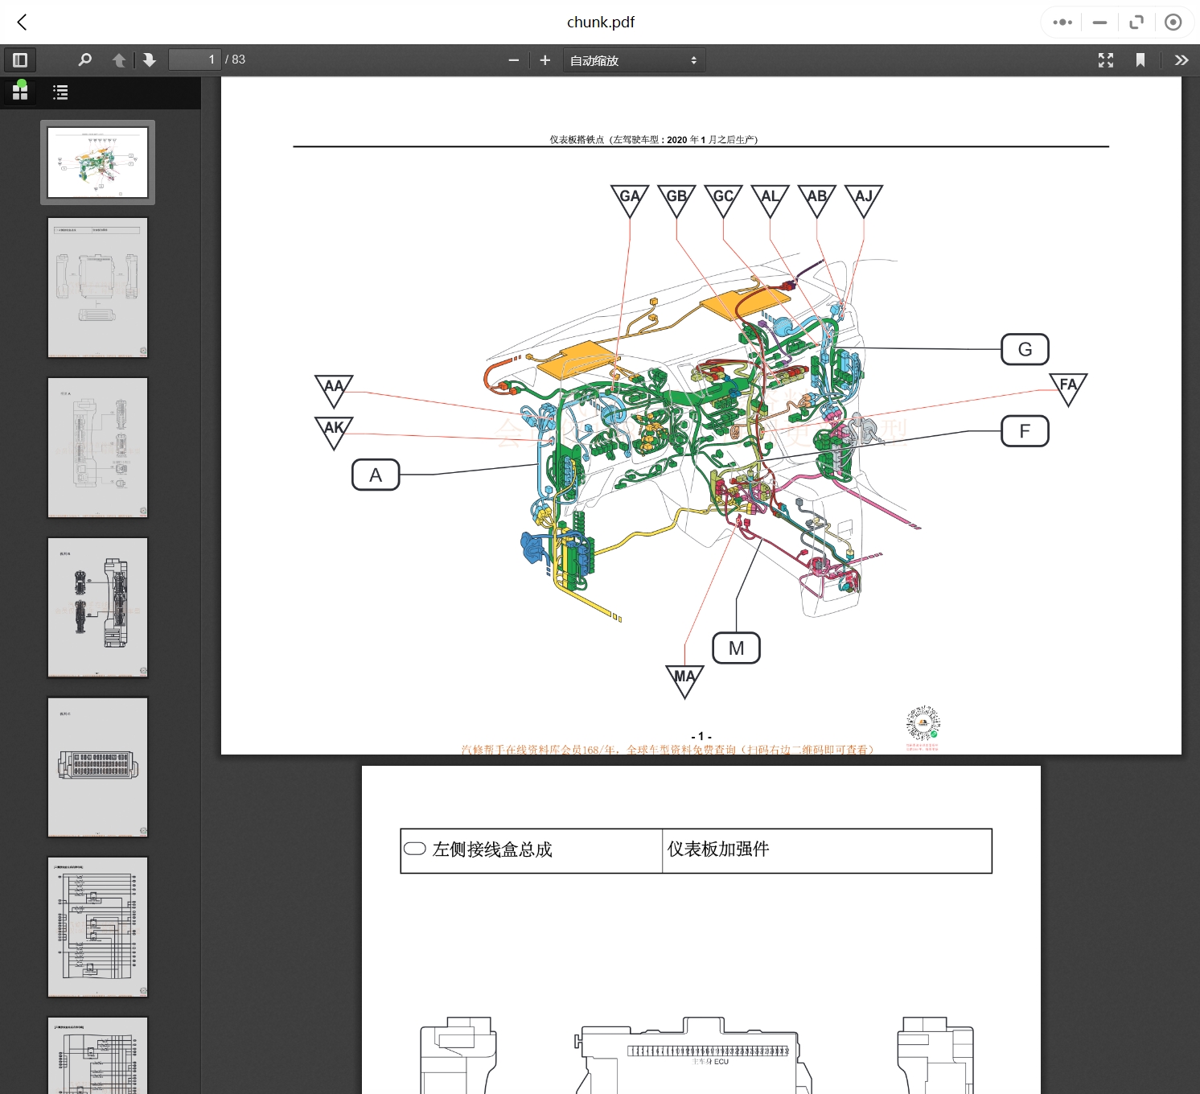
Task: Switch to document outline view tab
Action: coord(60,93)
